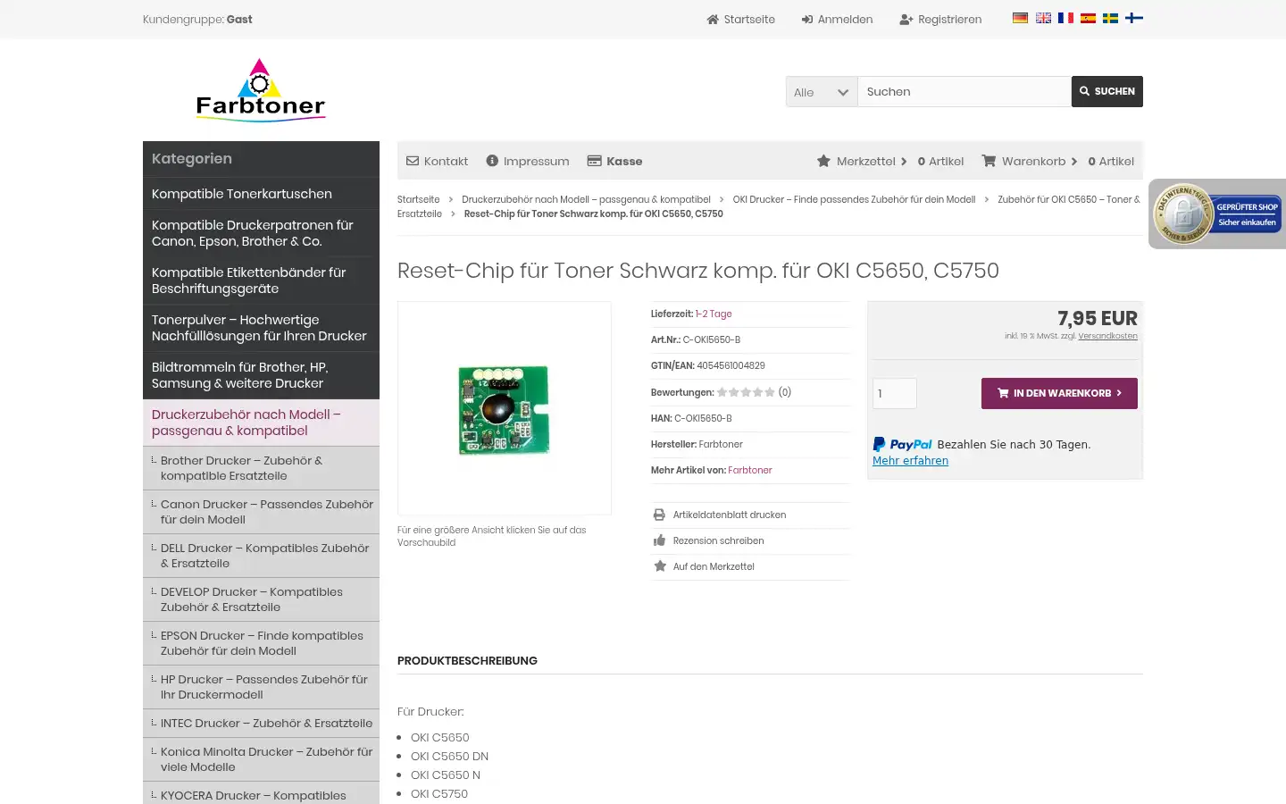
Task: Open Konica Minolta Drucker subcategory
Action: click(261, 759)
